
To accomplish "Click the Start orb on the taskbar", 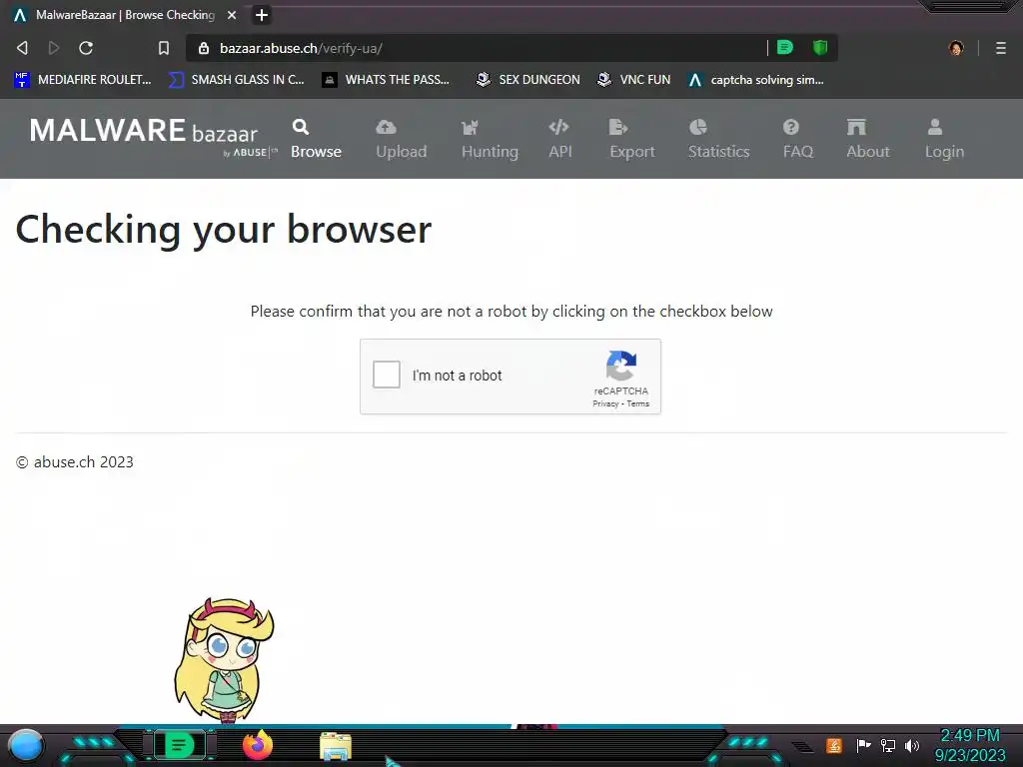I will click(26, 746).
